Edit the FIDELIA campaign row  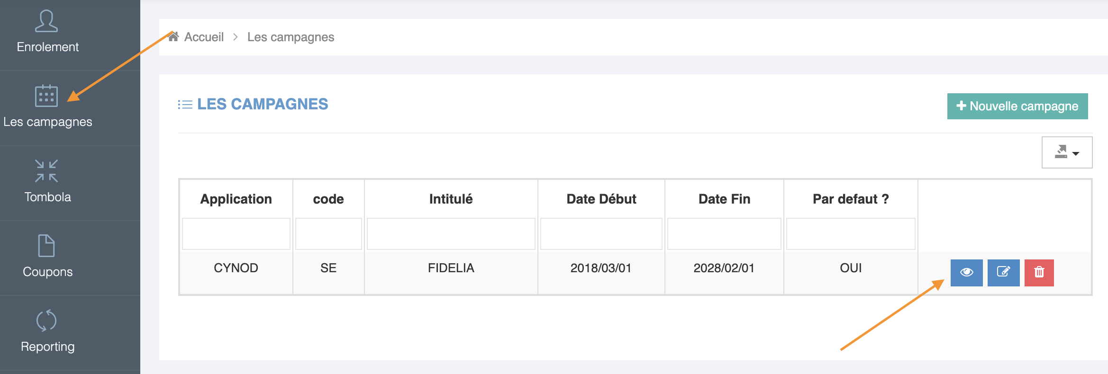pyautogui.click(x=1003, y=272)
